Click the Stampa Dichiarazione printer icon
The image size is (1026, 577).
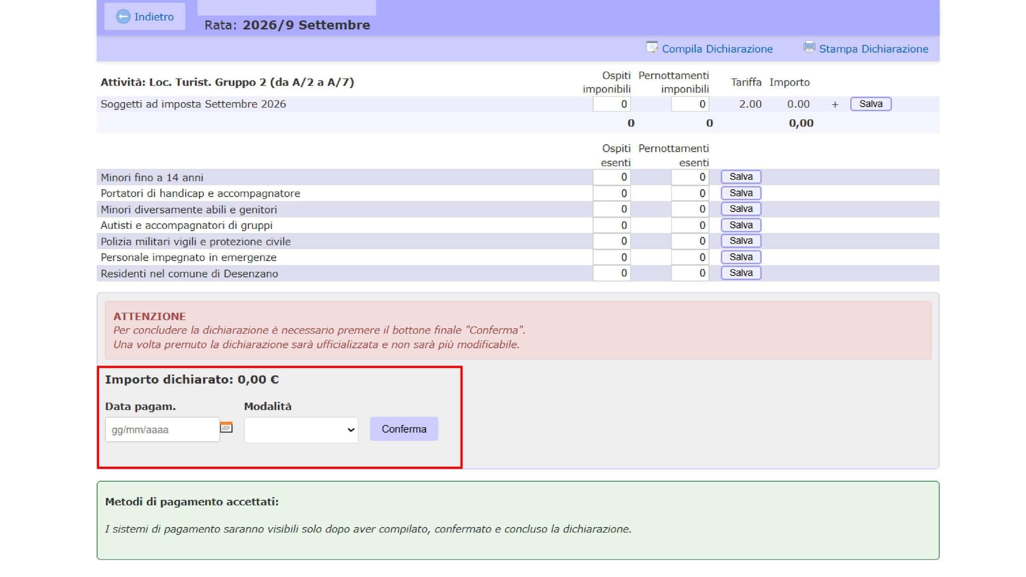[809, 47]
